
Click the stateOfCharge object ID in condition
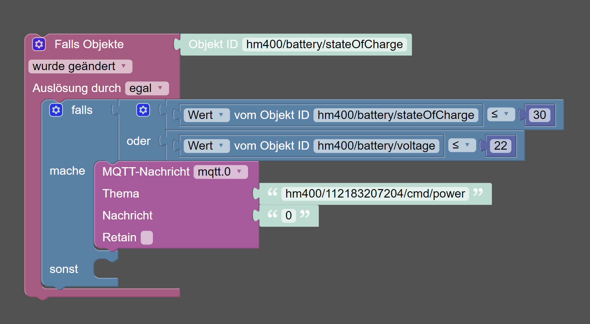click(396, 115)
